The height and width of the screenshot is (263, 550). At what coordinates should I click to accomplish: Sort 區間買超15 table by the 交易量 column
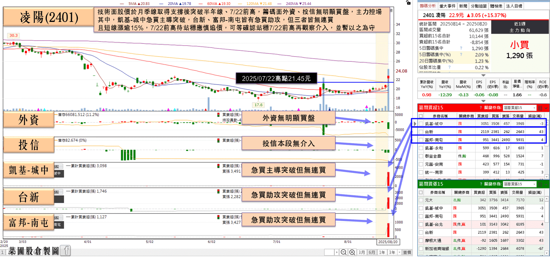click(517, 116)
